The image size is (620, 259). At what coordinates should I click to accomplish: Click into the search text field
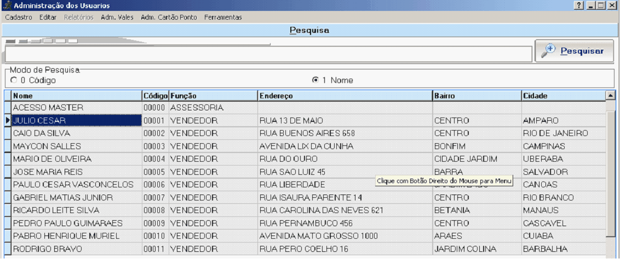[x=268, y=54]
